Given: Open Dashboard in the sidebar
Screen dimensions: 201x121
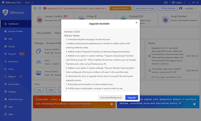Looking at the screenshot, I should pyautogui.click(x=16, y=24).
